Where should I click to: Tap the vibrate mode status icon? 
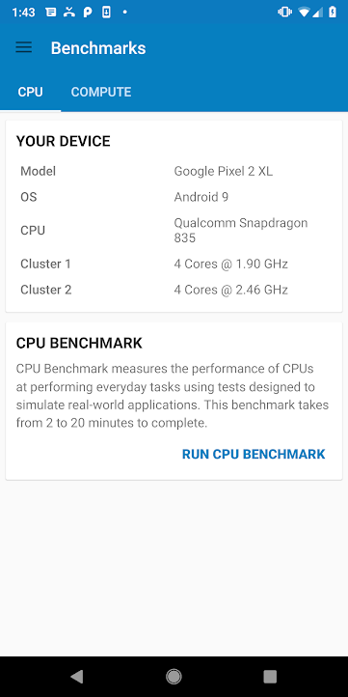point(284,13)
